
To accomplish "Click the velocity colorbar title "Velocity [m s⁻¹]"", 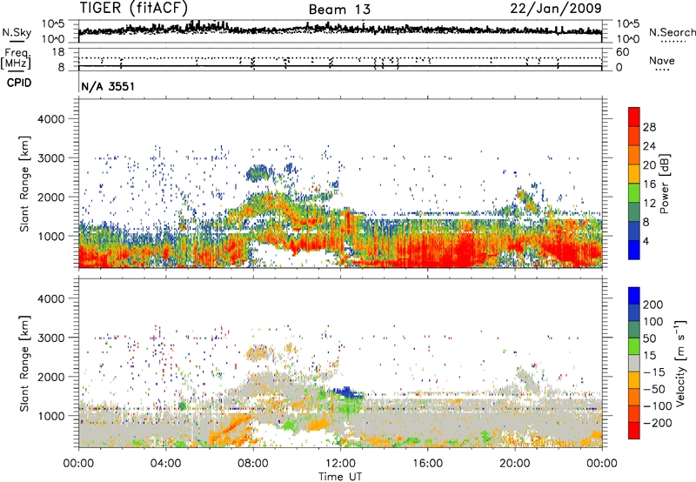I will point(680,363).
